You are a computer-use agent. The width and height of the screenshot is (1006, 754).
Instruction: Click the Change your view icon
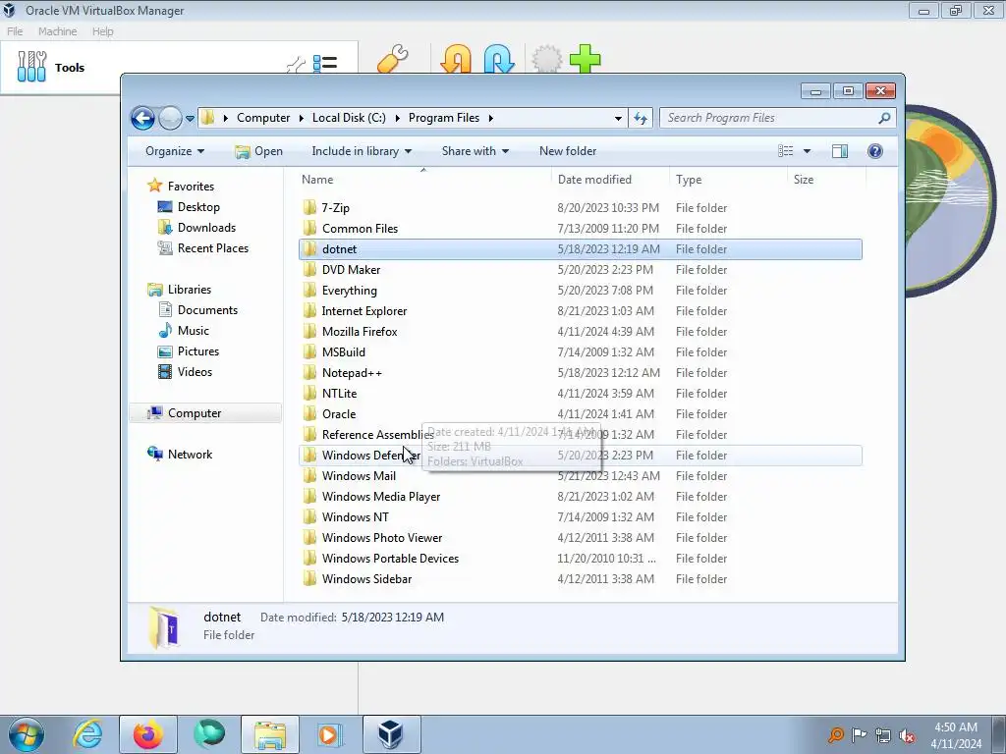click(785, 151)
